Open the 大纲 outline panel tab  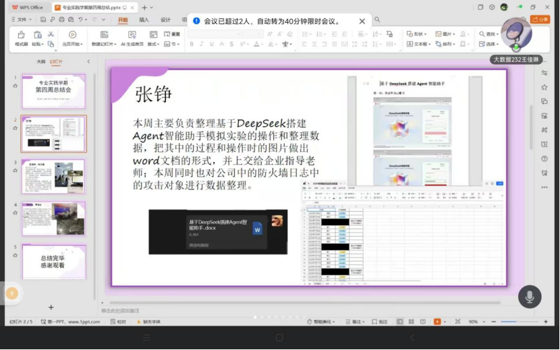(x=40, y=61)
